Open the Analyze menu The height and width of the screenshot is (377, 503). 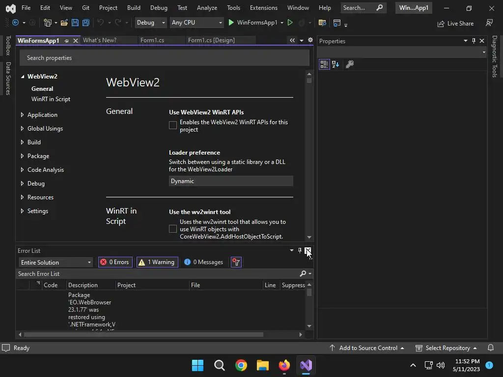tap(207, 8)
